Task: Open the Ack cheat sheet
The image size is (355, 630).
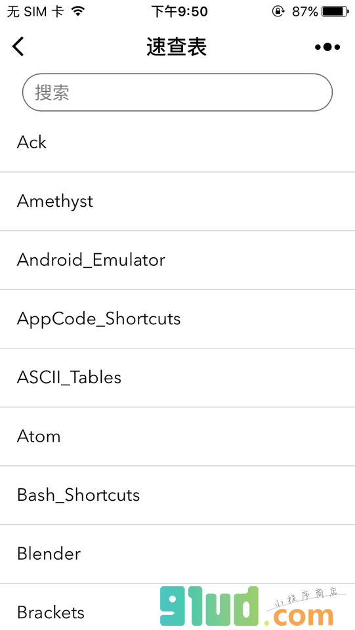Action: [177, 142]
